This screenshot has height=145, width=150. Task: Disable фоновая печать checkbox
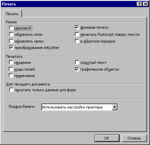[x=77, y=27]
